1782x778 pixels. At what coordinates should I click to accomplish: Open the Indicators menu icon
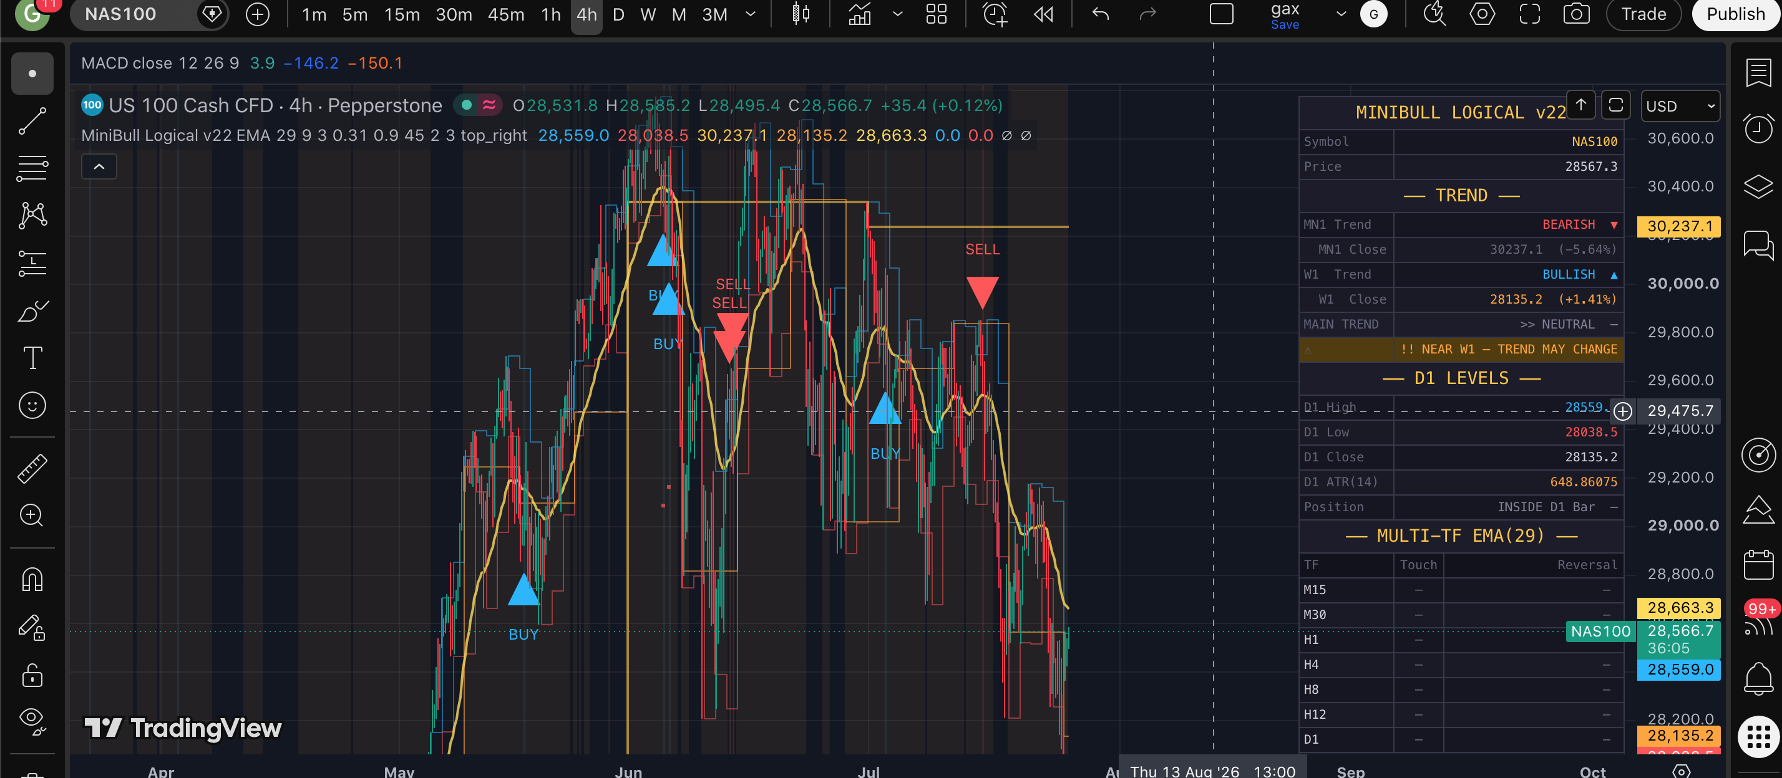(860, 14)
